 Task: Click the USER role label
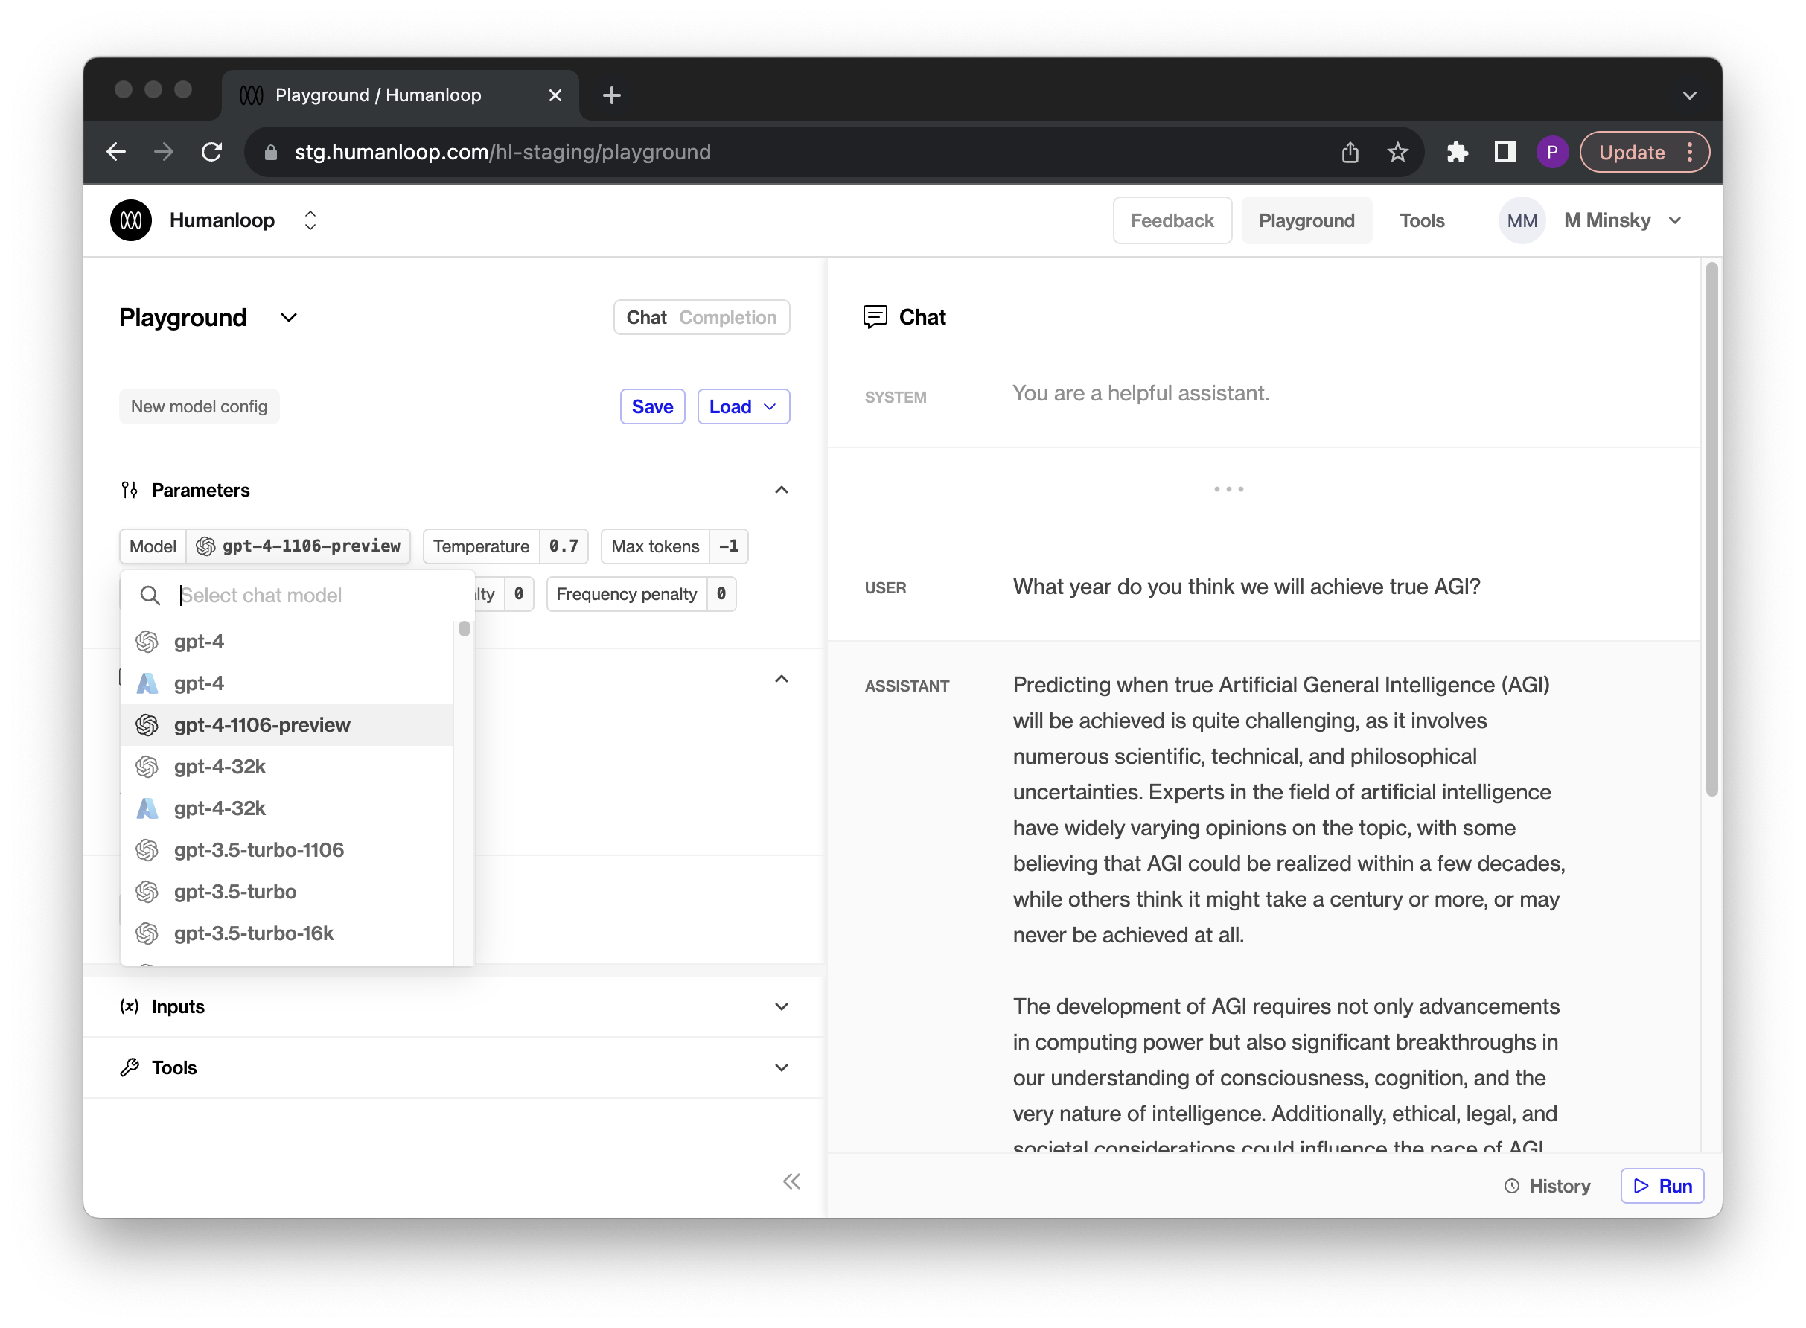tap(885, 587)
